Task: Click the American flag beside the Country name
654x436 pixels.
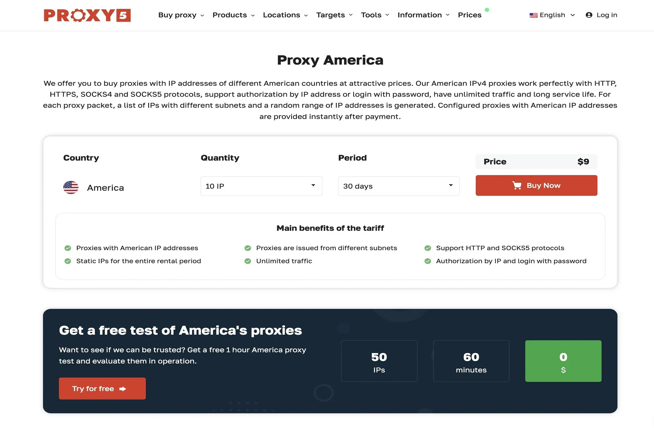Action: tap(70, 187)
